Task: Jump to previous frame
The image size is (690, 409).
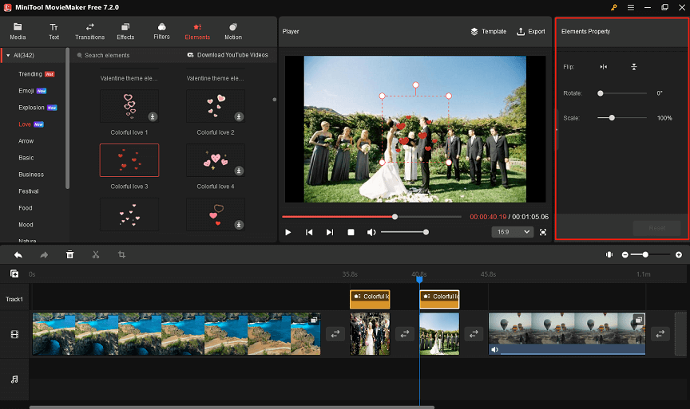Action: click(x=309, y=232)
